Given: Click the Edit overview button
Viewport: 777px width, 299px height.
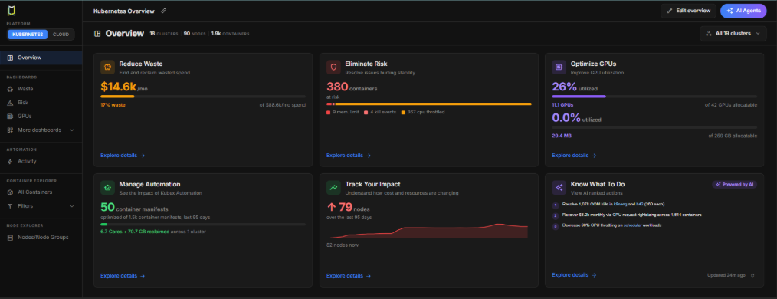Looking at the screenshot, I should (x=688, y=11).
